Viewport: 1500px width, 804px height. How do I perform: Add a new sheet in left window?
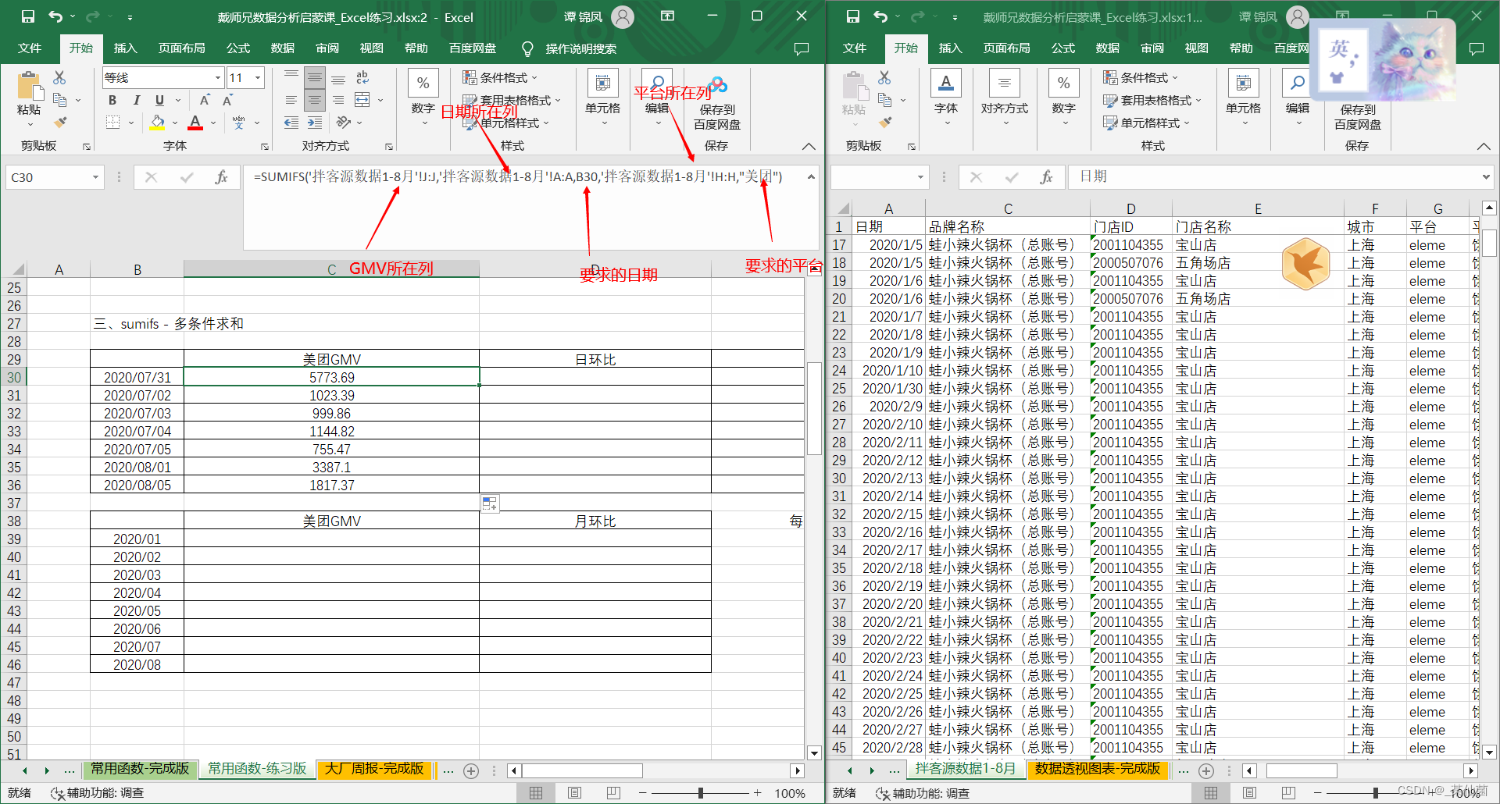click(x=471, y=770)
